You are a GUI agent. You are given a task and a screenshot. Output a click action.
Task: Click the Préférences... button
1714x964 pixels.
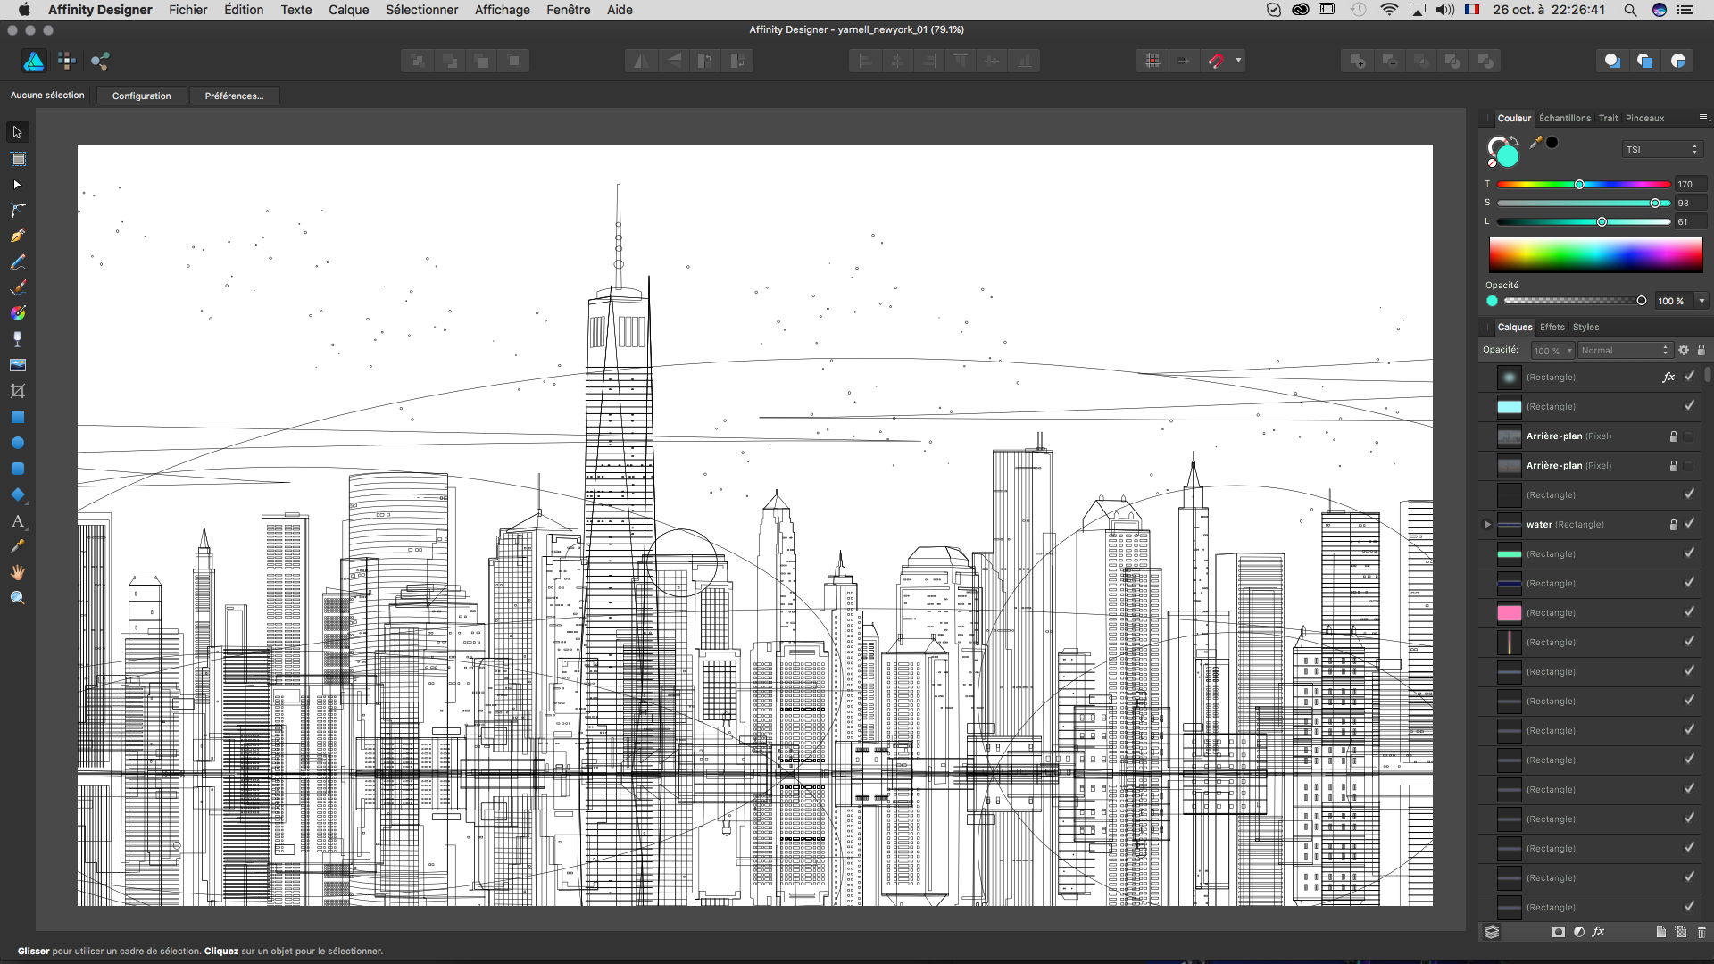coord(234,96)
